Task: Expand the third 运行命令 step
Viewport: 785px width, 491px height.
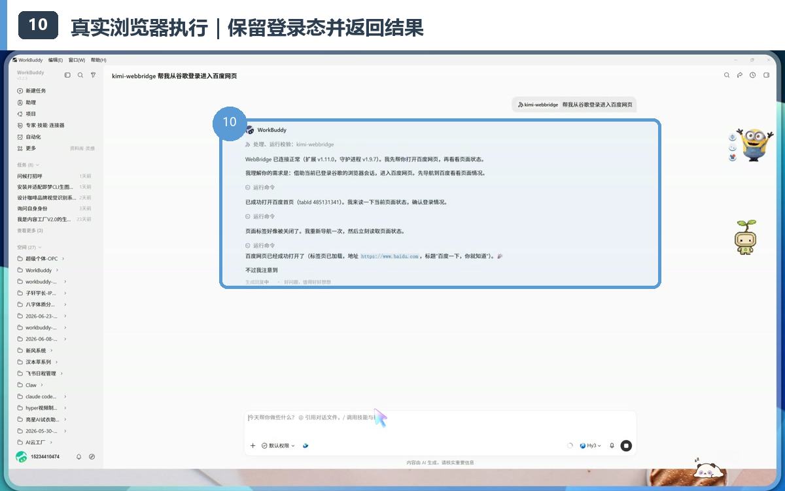Action: [260, 245]
